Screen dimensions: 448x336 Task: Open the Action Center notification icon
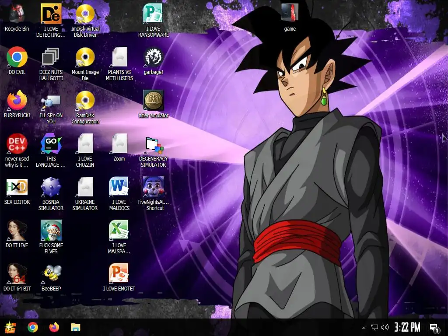pyautogui.click(x=434, y=328)
